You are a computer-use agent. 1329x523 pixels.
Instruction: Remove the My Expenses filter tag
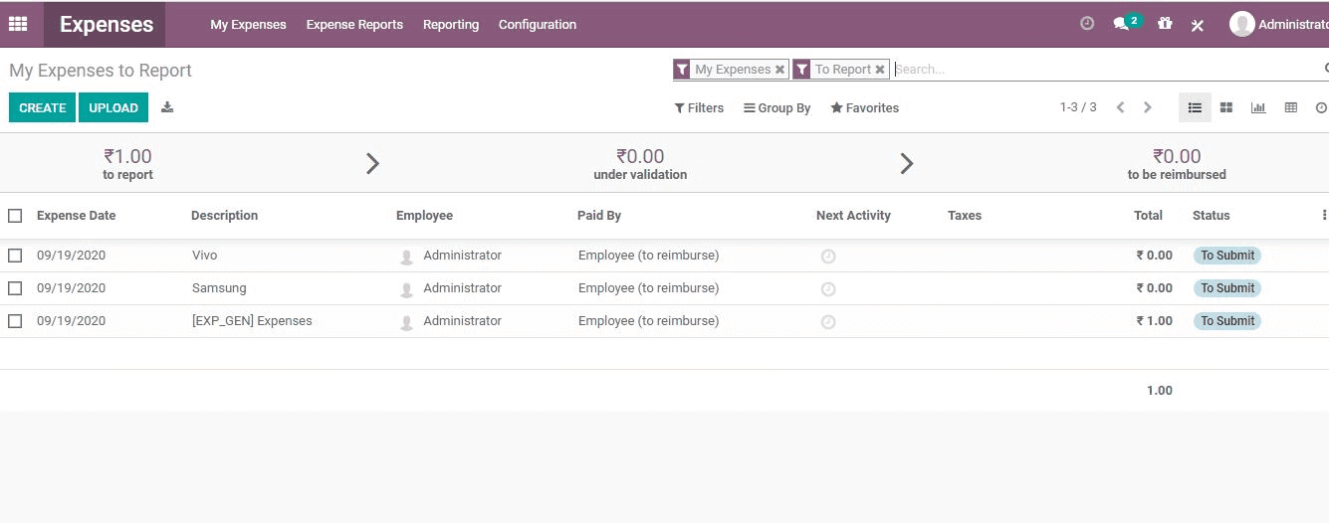779,70
